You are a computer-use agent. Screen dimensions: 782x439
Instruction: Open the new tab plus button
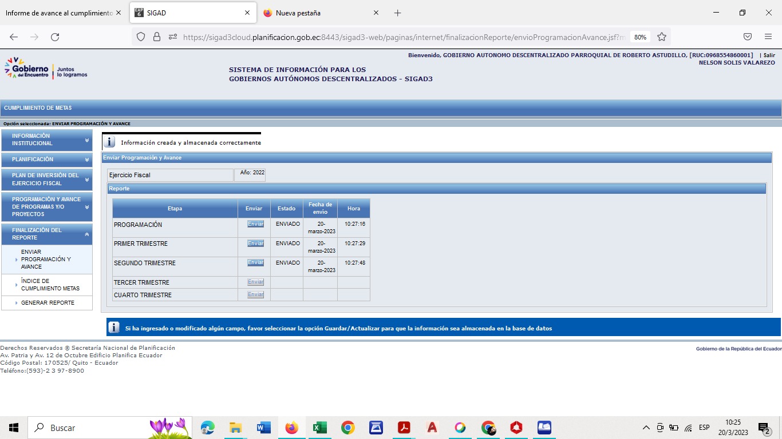click(398, 13)
